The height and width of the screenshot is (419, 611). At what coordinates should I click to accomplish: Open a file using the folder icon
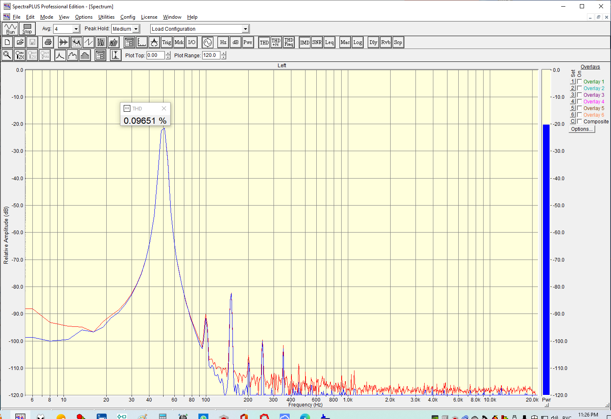[x=20, y=42]
